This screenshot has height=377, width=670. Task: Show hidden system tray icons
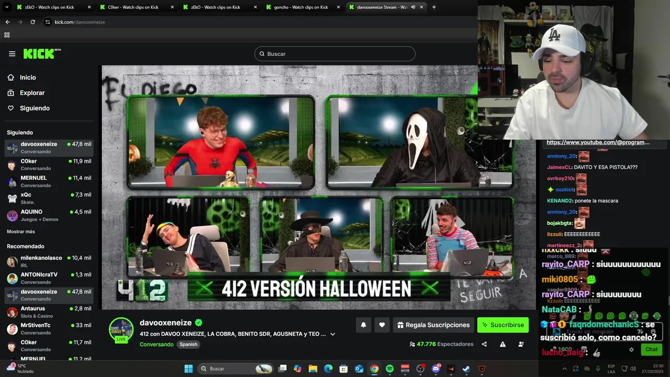click(x=564, y=369)
